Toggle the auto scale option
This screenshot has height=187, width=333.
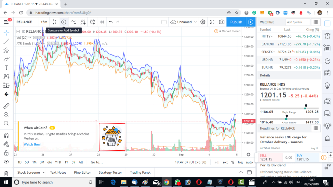[249, 162]
